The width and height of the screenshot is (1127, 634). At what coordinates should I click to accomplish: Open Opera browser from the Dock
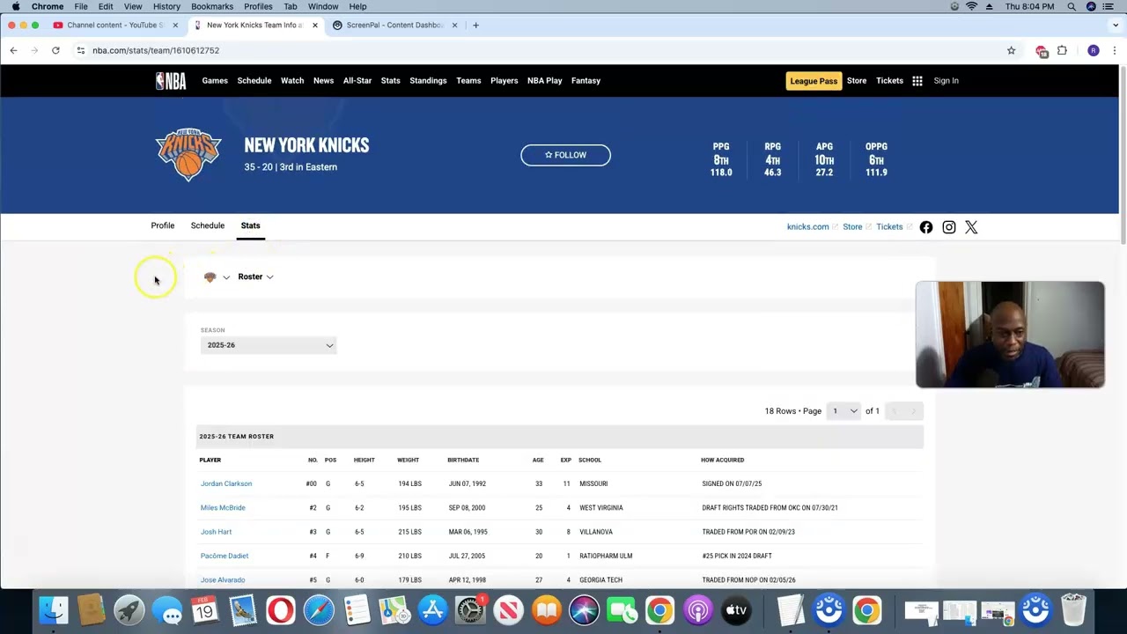[x=281, y=610]
